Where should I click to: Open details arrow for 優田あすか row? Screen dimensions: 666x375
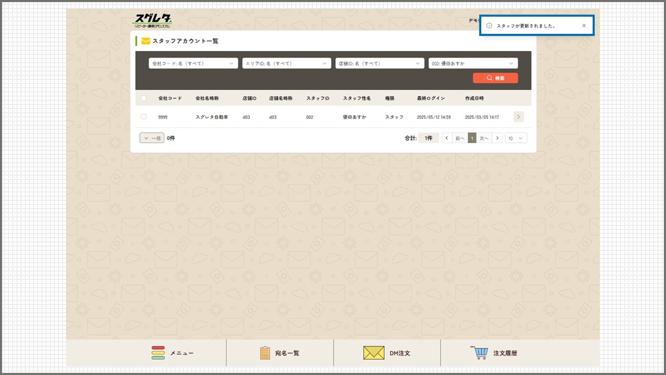click(x=518, y=117)
